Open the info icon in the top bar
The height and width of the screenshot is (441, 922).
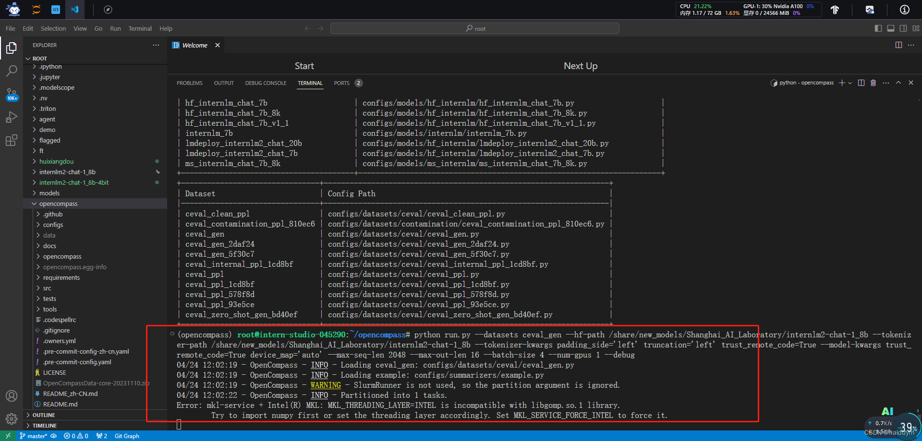tap(905, 10)
